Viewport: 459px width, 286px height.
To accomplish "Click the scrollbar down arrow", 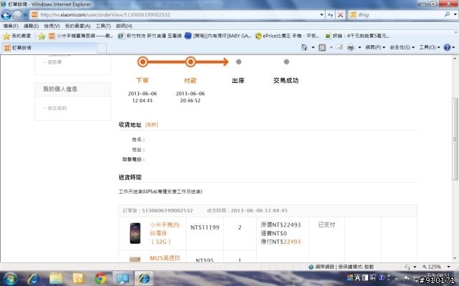I will coord(455,258).
